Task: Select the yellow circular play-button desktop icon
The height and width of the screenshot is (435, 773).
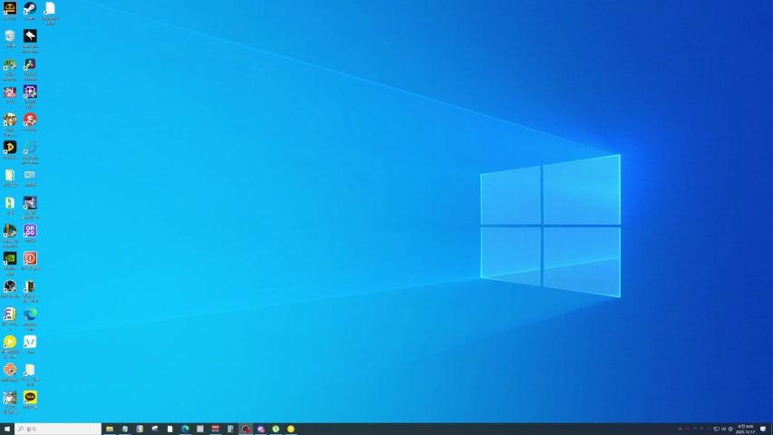Action: [10, 342]
